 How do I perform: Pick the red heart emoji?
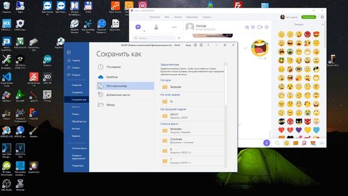[282, 130]
